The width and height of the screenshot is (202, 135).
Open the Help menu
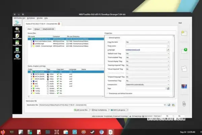[46, 18]
